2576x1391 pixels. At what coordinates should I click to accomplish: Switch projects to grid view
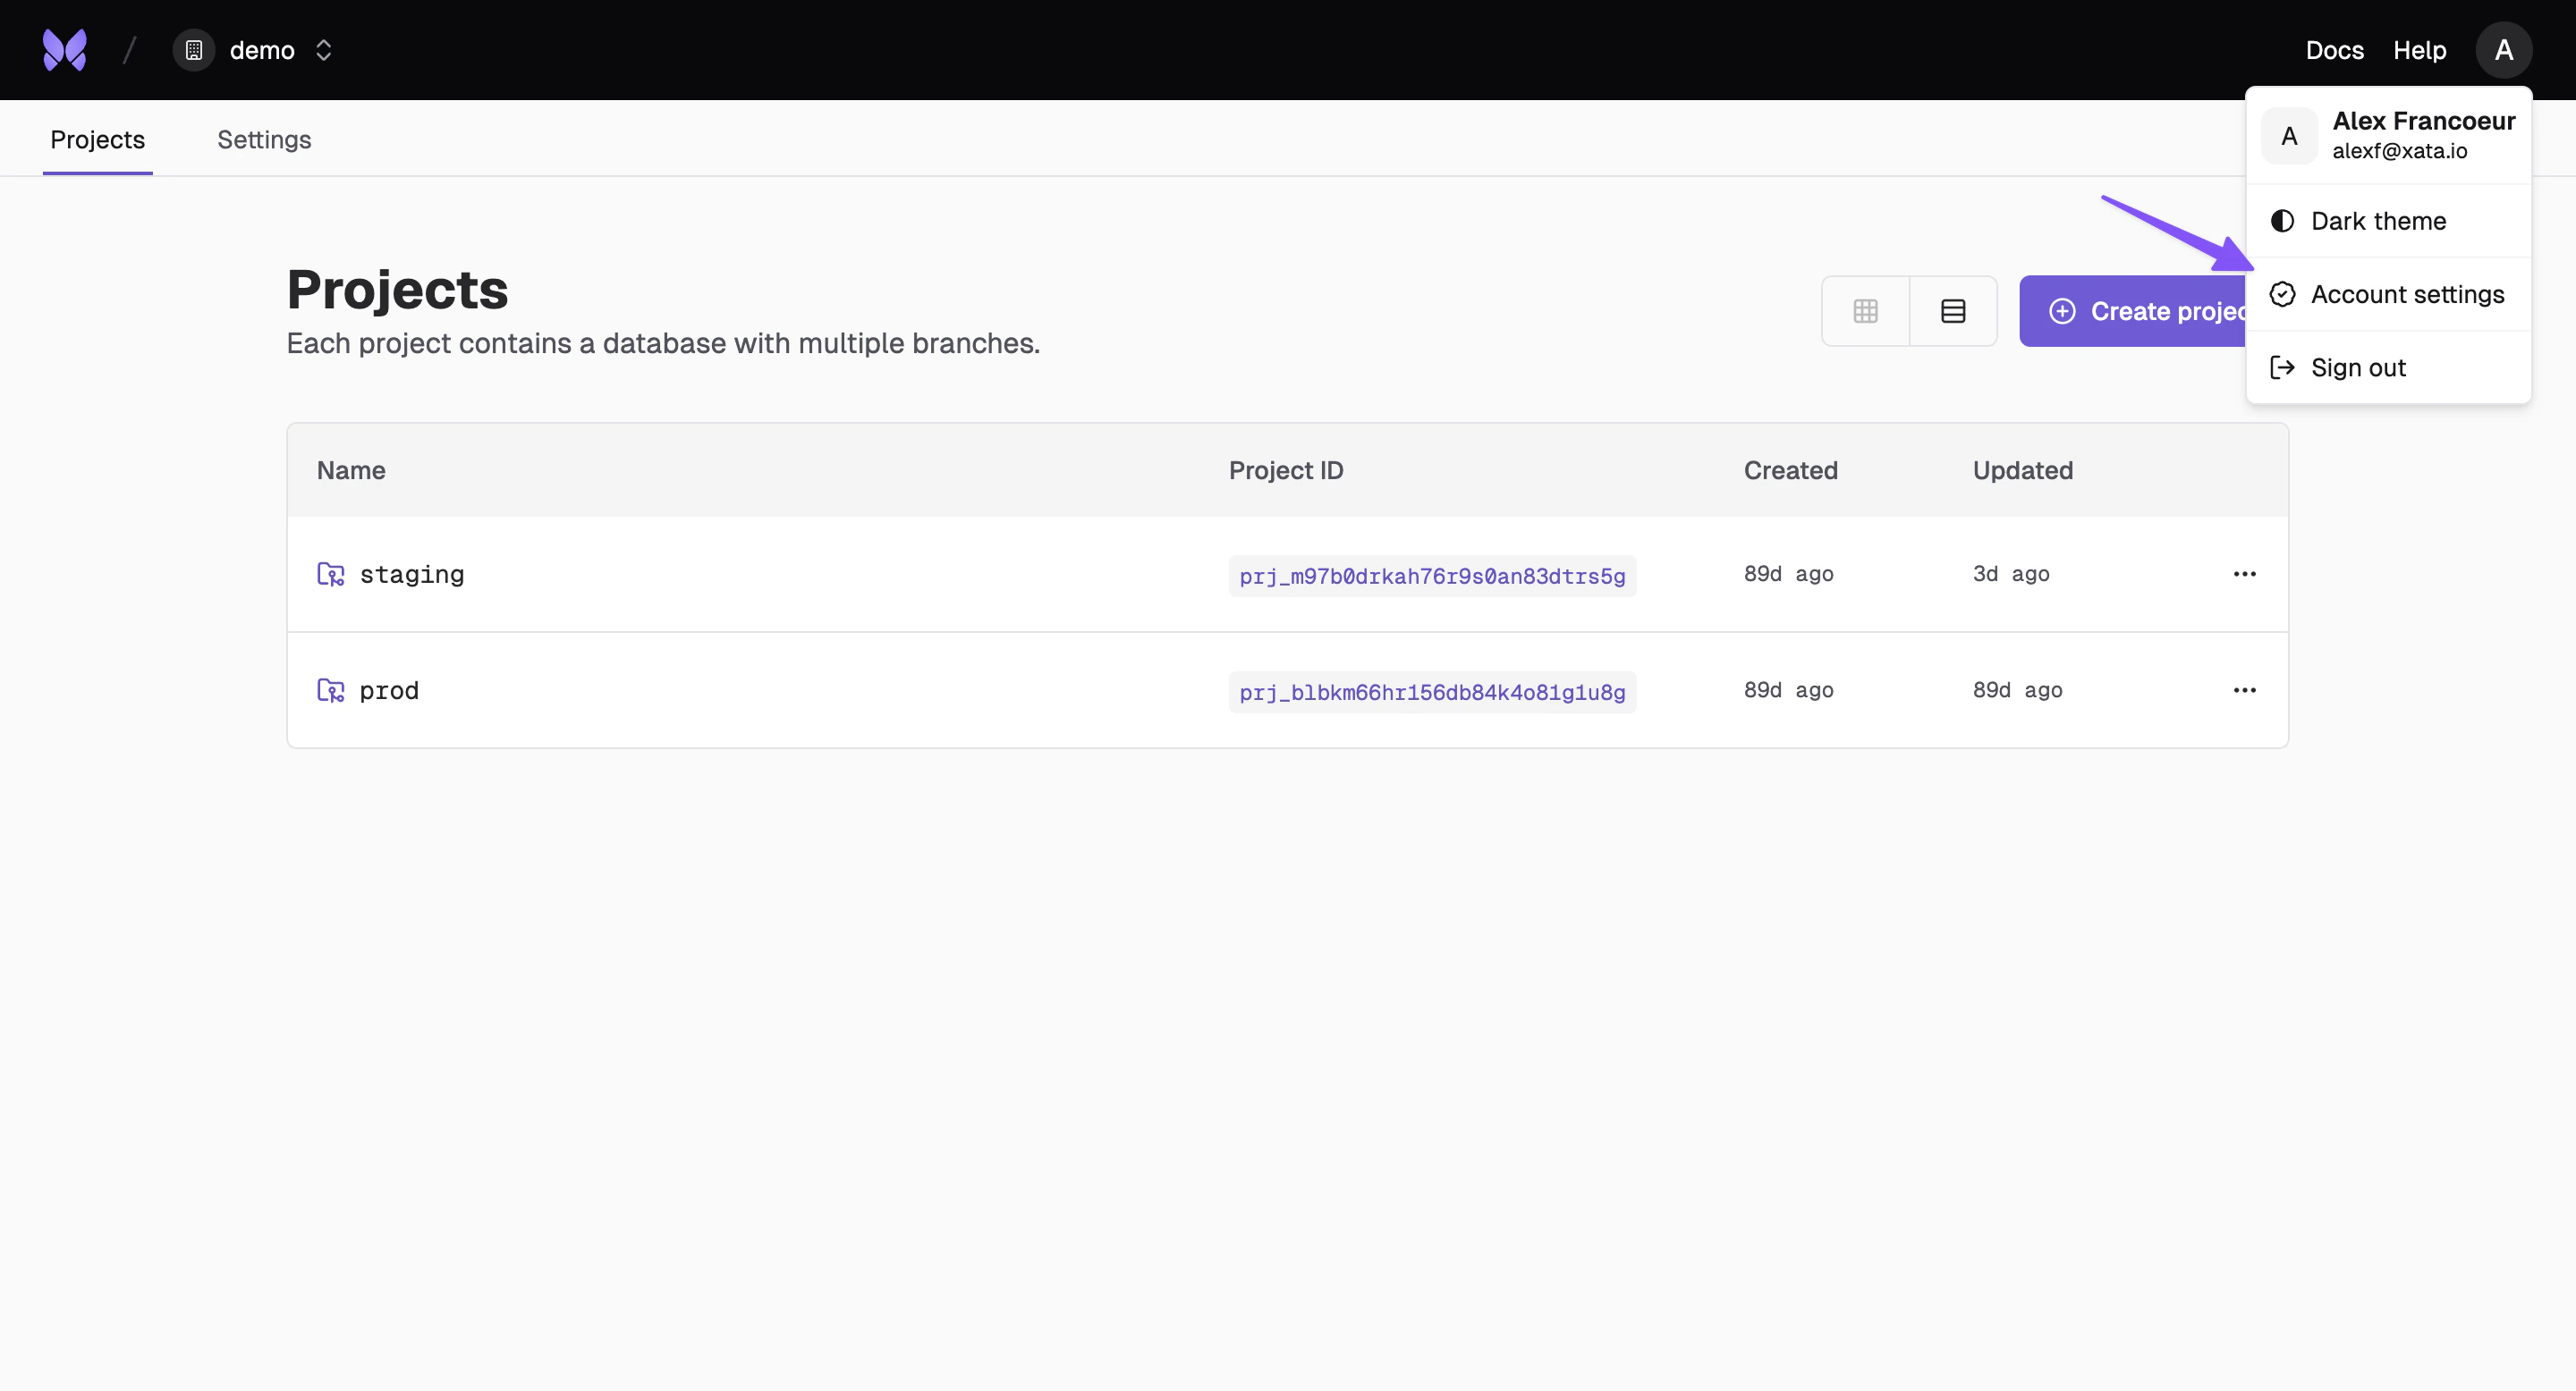tap(1866, 311)
